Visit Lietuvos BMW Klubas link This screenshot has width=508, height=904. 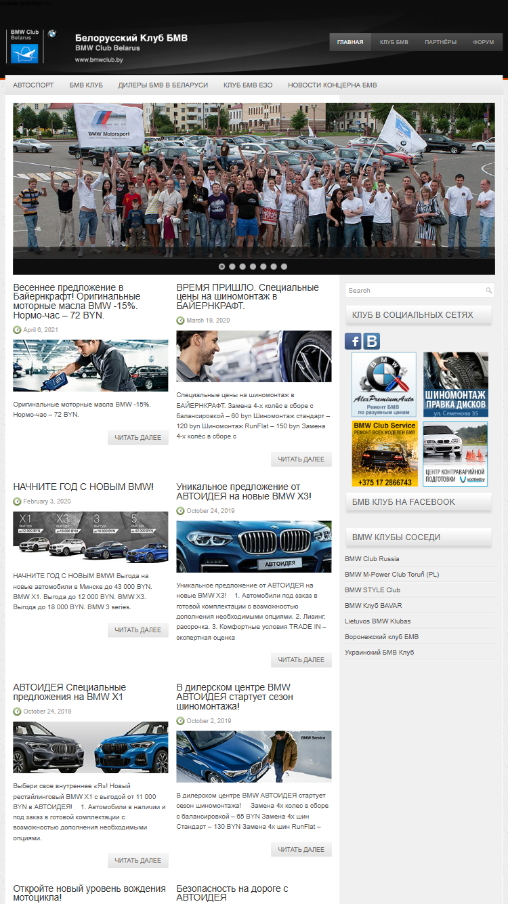(x=377, y=621)
